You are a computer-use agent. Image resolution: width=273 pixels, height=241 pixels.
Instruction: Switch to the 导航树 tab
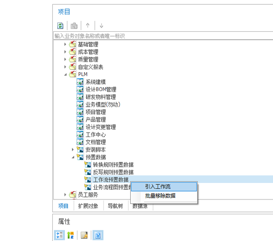pos(115,206)
